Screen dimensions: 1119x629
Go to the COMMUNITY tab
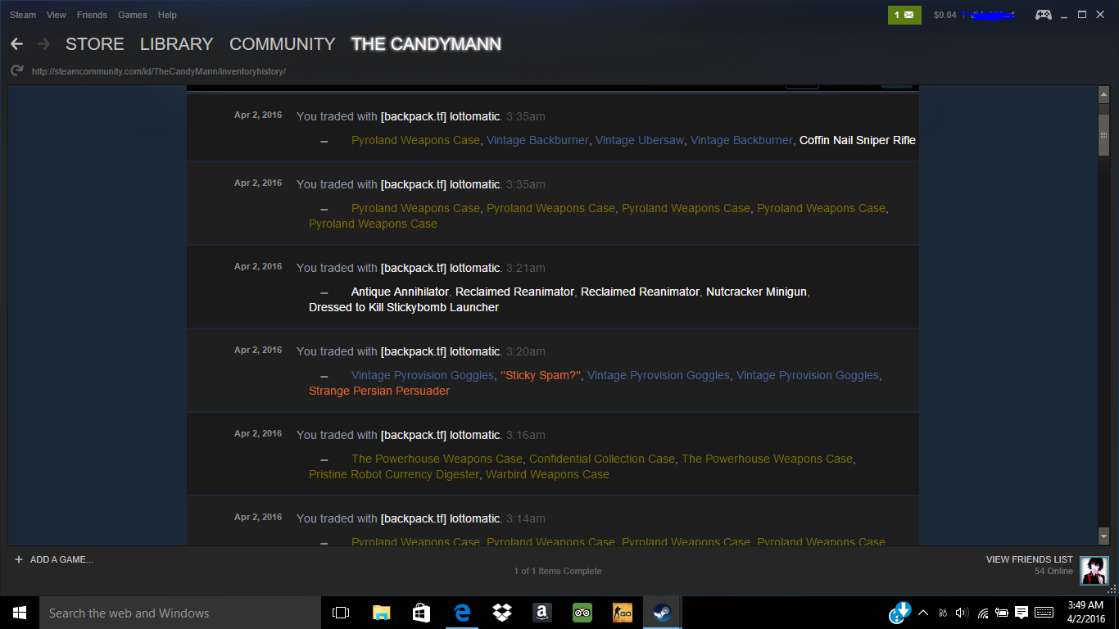[282, 44]
